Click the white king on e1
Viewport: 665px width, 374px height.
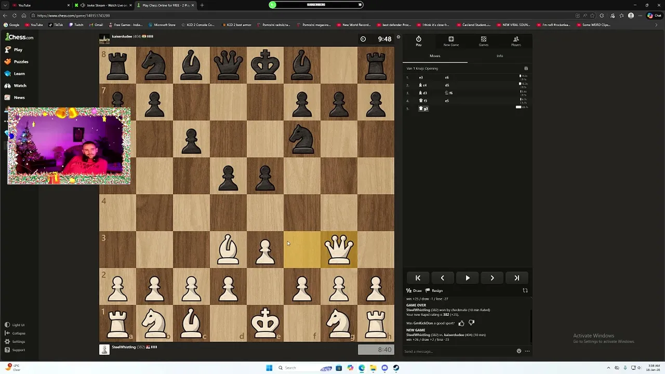265,324
